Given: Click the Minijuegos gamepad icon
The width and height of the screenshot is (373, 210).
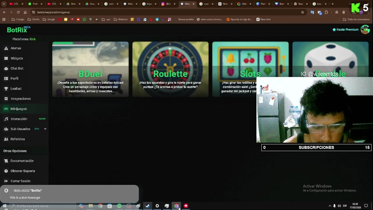Looking at the screenshot, I should 6,109.
